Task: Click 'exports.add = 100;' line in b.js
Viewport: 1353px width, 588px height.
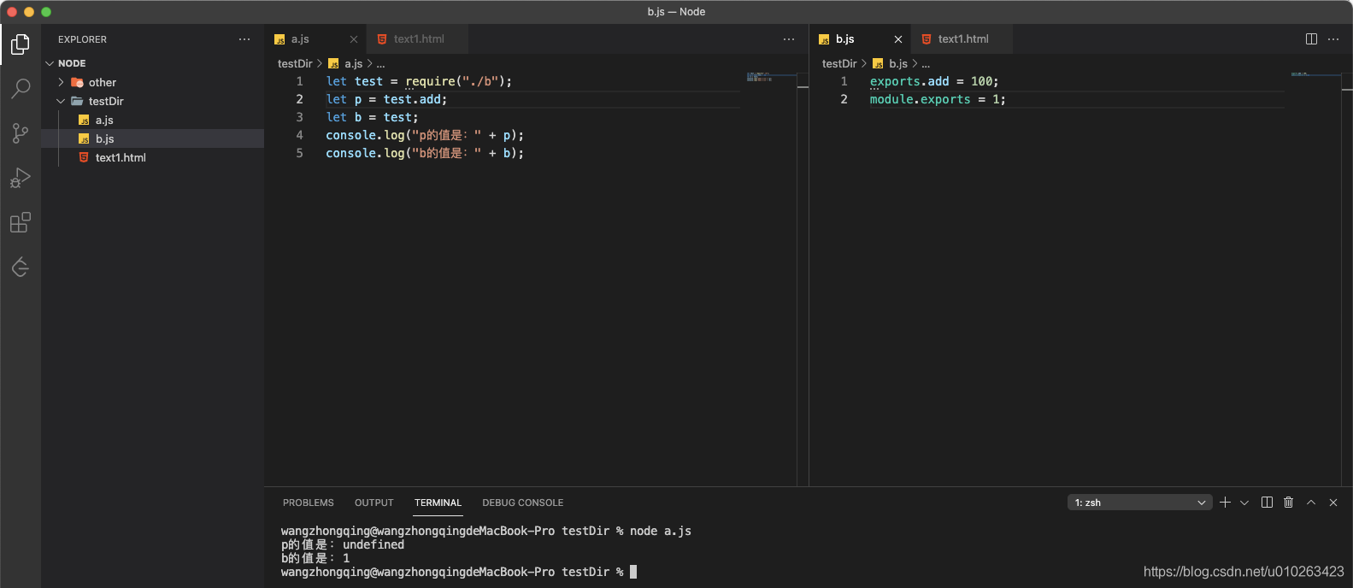Action: (x=934, y=81)
